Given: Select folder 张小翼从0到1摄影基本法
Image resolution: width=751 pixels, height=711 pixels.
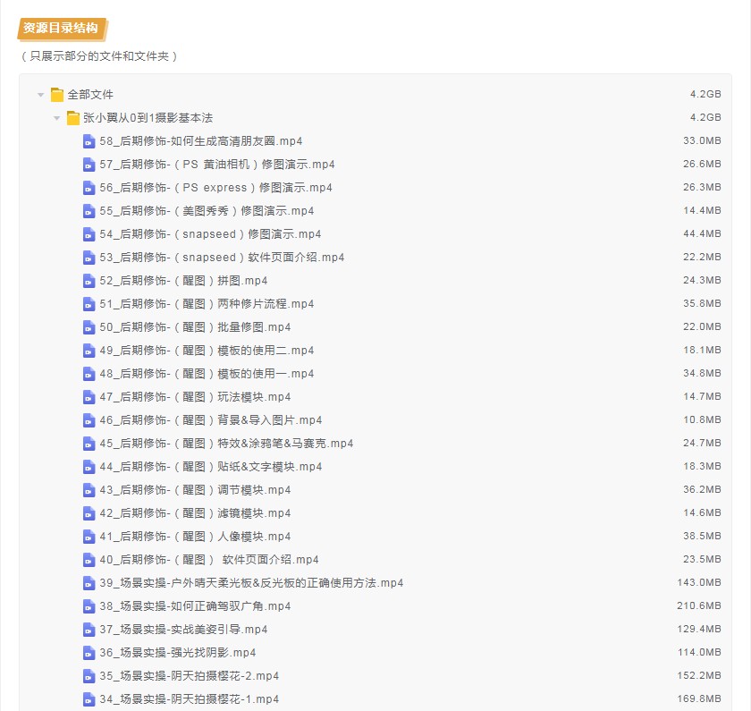Looking at the screenshot, I should coord(148,118).
